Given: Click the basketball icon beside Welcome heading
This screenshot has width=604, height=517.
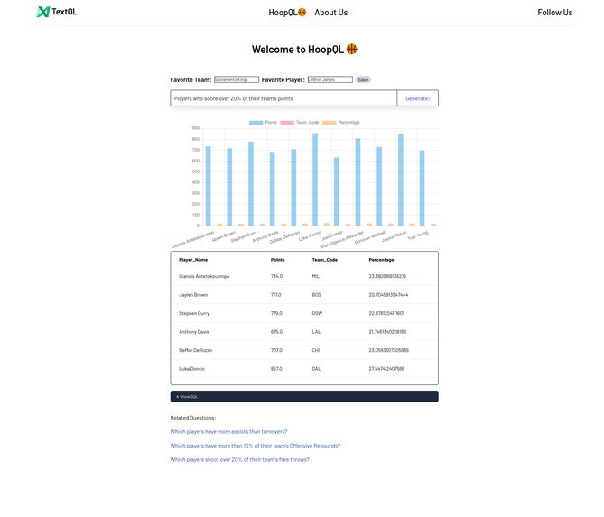Looking at the screenshot, I should [x=352, y=50].
